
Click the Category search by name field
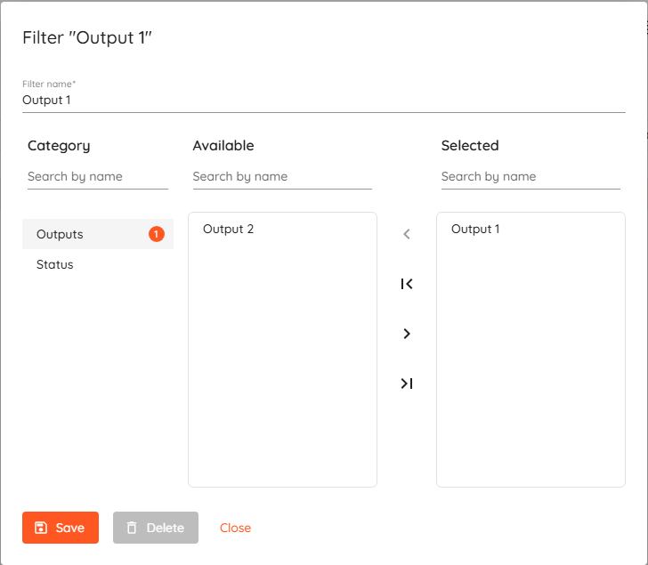tap(97, 176)
